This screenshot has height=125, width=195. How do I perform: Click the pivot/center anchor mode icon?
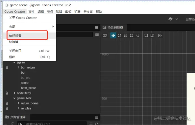coord(146,36)
